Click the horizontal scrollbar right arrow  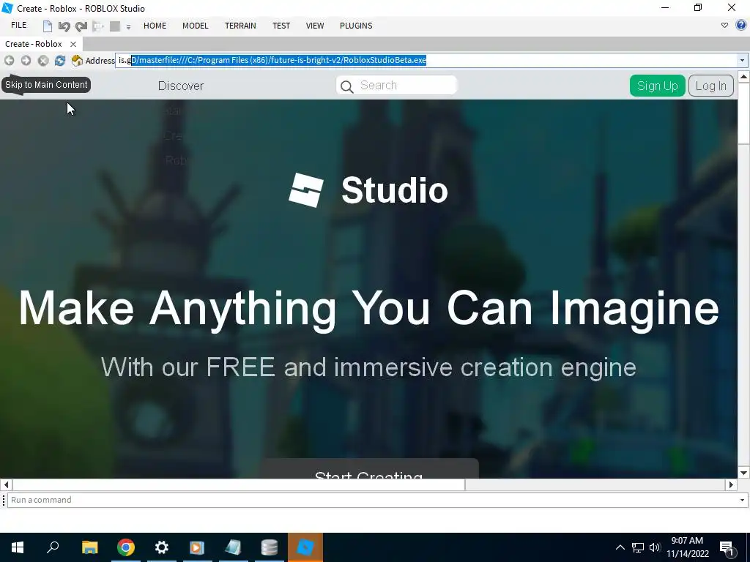point(731,484)
